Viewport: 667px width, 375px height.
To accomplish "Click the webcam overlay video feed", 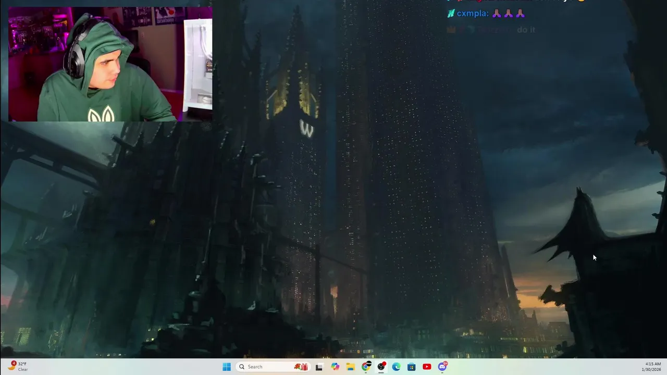I will [110, 64].
